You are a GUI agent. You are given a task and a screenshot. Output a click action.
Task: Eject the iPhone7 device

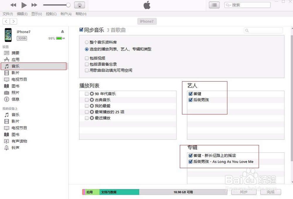62,32
